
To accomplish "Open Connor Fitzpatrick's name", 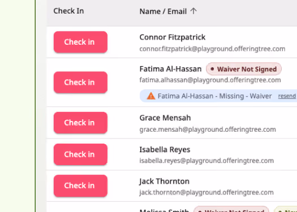I will [173, 37].
